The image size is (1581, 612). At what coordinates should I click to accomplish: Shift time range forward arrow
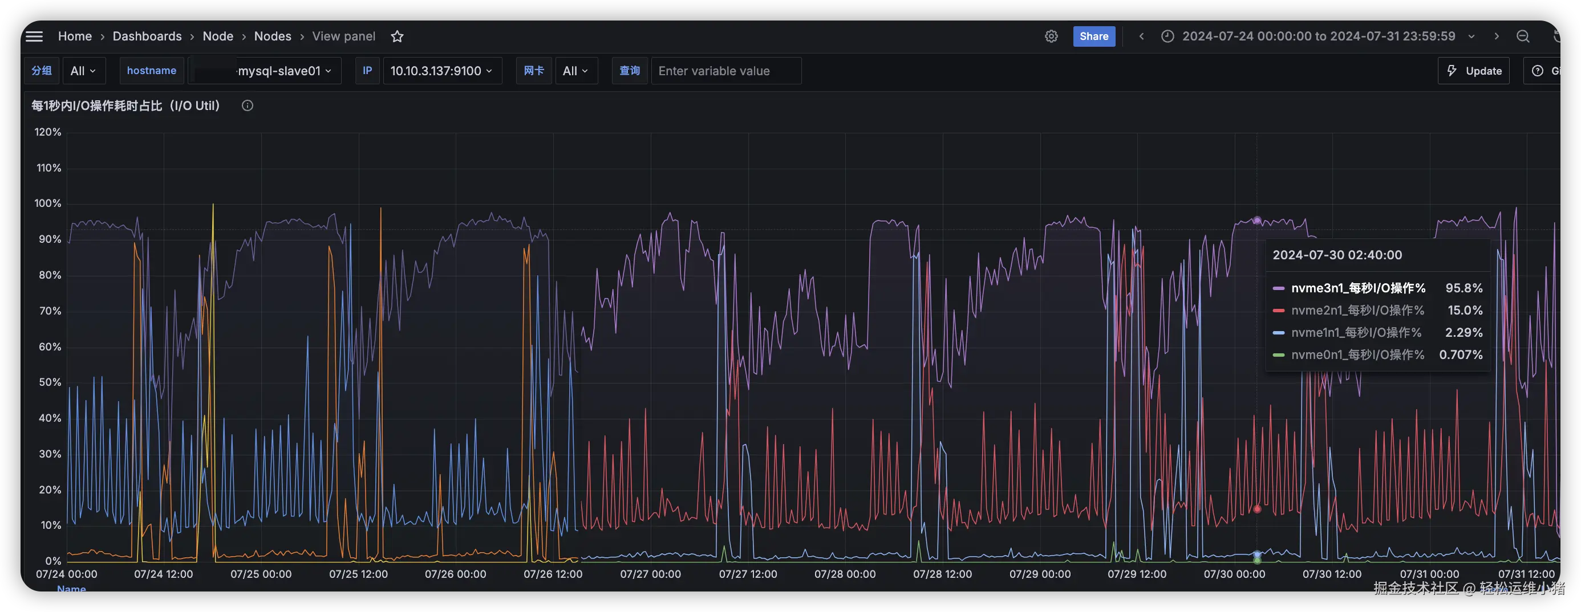coord(1497,36)
